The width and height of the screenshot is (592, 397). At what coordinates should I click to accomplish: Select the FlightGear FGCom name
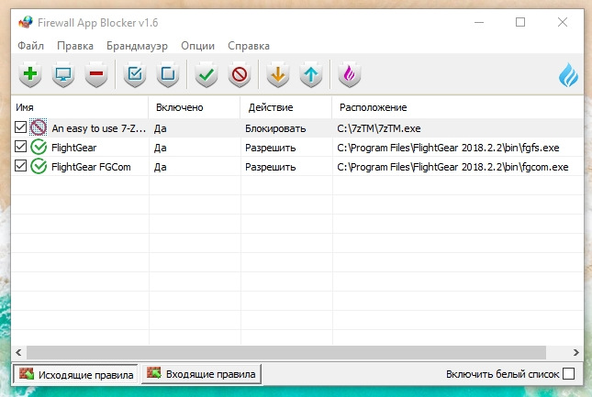click(91, 167)
